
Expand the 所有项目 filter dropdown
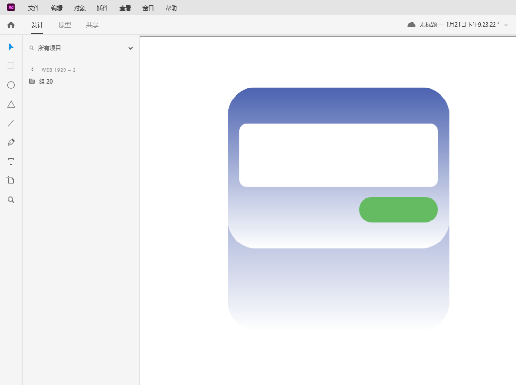pos(130,48)
